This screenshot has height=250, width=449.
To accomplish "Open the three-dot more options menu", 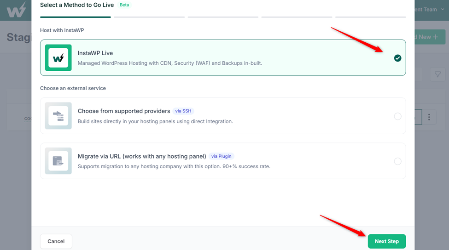I will [x=429, y=117].
